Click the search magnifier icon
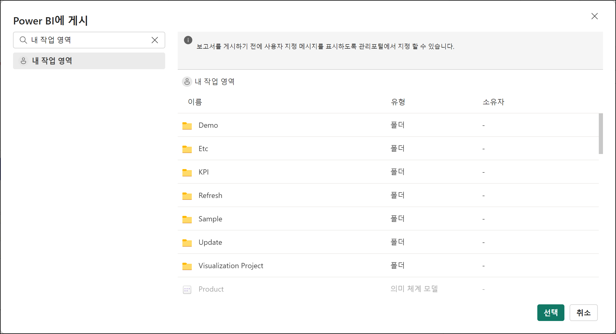This screenshot has height=334, width=616. 23,40
